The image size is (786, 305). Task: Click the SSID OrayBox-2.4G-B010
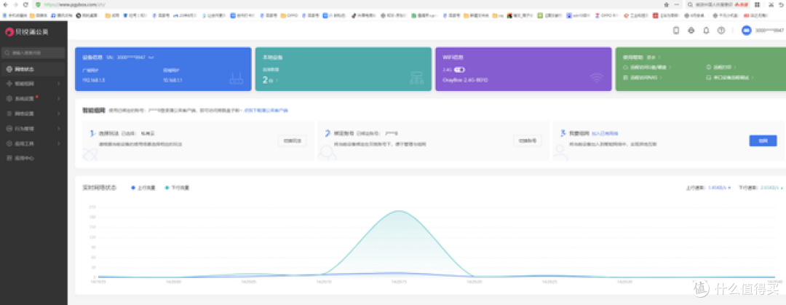point(465,80)
